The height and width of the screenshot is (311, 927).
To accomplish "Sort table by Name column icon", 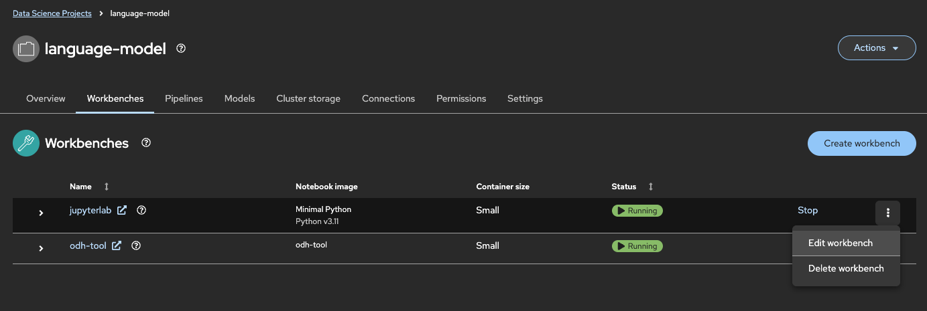I will coord(106,187).
